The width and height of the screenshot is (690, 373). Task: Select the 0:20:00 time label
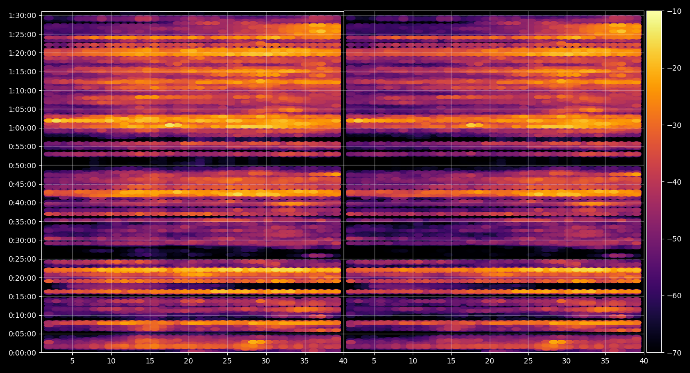coord(22,278)
